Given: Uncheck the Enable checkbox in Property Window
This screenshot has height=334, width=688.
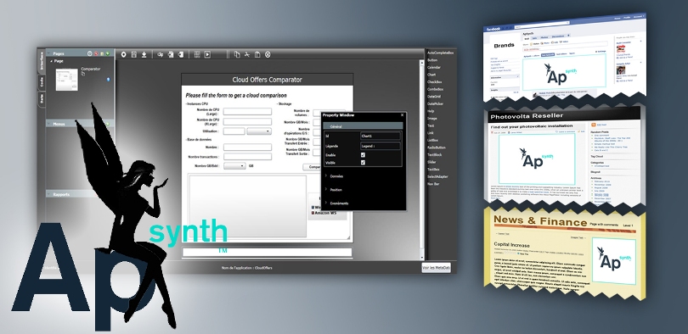Looking at the screenshot, I should [363, 155].
